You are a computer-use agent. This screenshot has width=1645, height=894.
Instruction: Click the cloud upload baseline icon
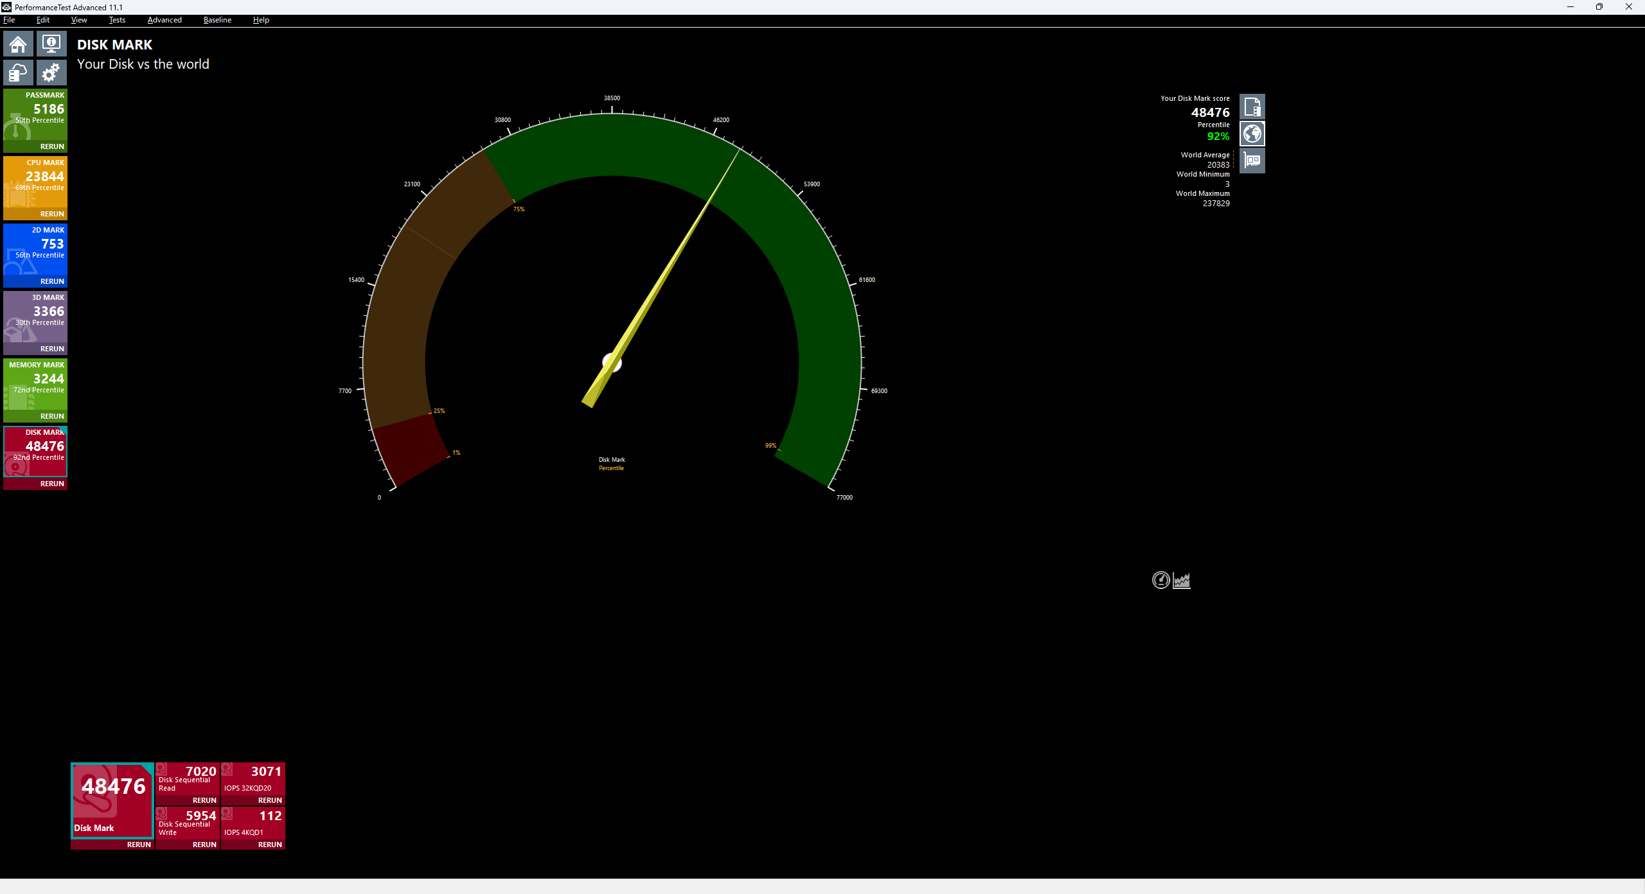tap(18, 73)
